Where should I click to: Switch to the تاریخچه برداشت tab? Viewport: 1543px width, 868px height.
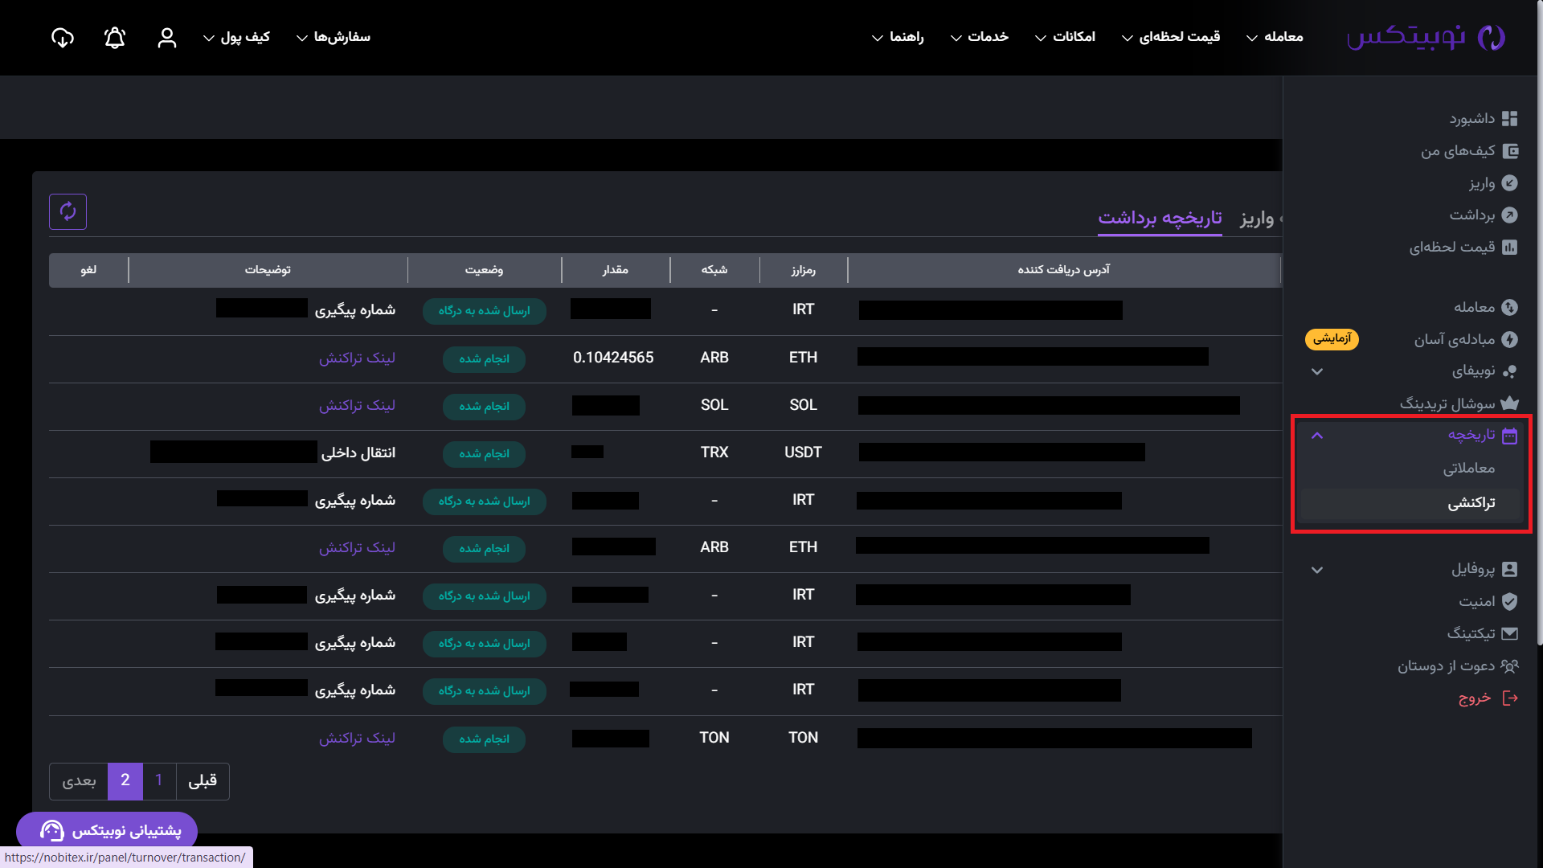click(1160, 218)
